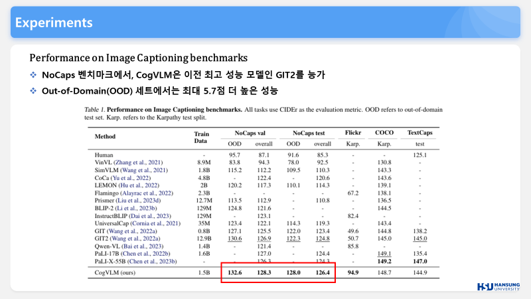Click the NoCaps val column header
Viewport: 531px width, 299px height.
point(250,134)
